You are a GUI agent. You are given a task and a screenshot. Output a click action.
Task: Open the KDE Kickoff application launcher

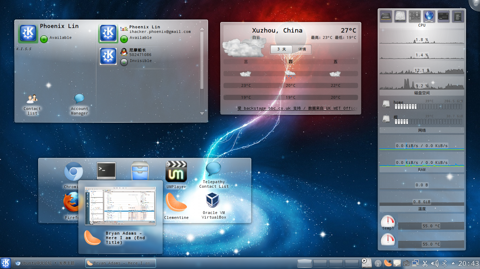(6, 263)
